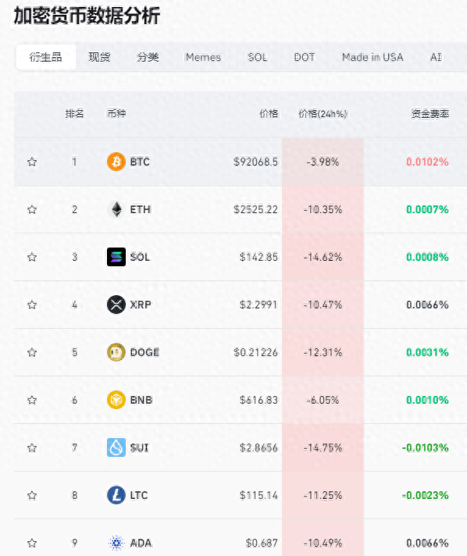467x556 pixels.
Task: Sort by 资金费率 column header
Action: 430,114
